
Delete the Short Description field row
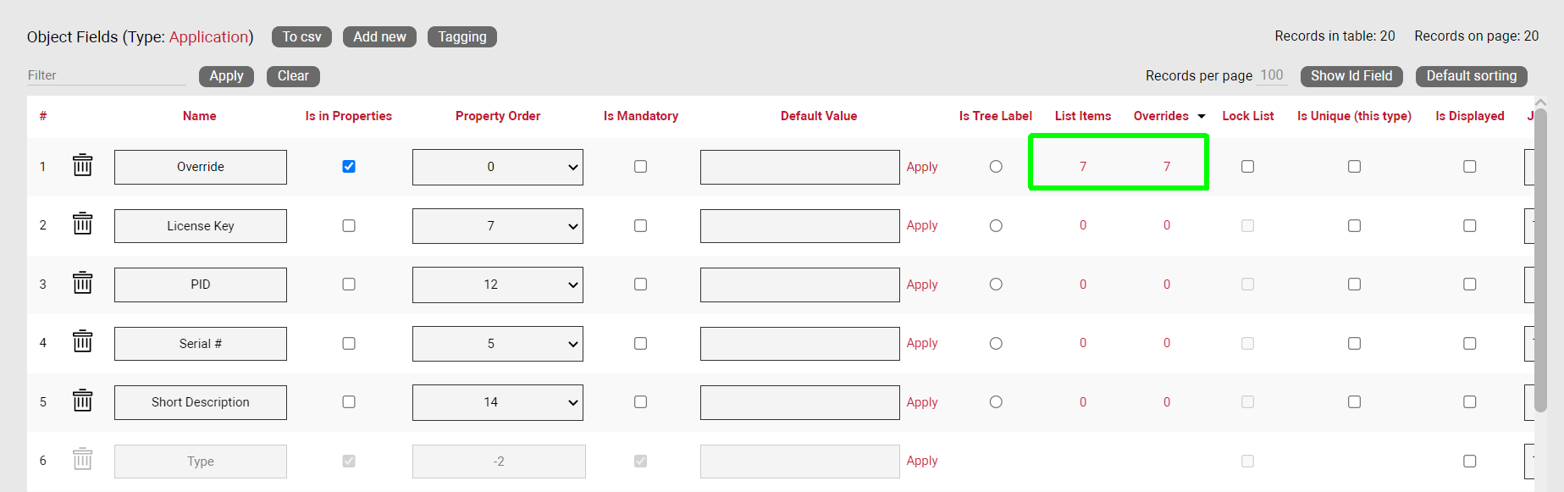pyautogui.click(x=82, y=401)
